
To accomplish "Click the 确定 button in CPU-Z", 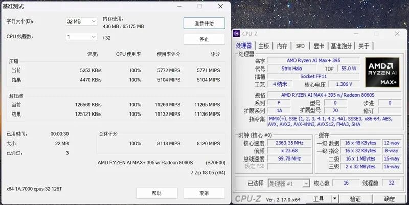I will click(x=390, y=199).
